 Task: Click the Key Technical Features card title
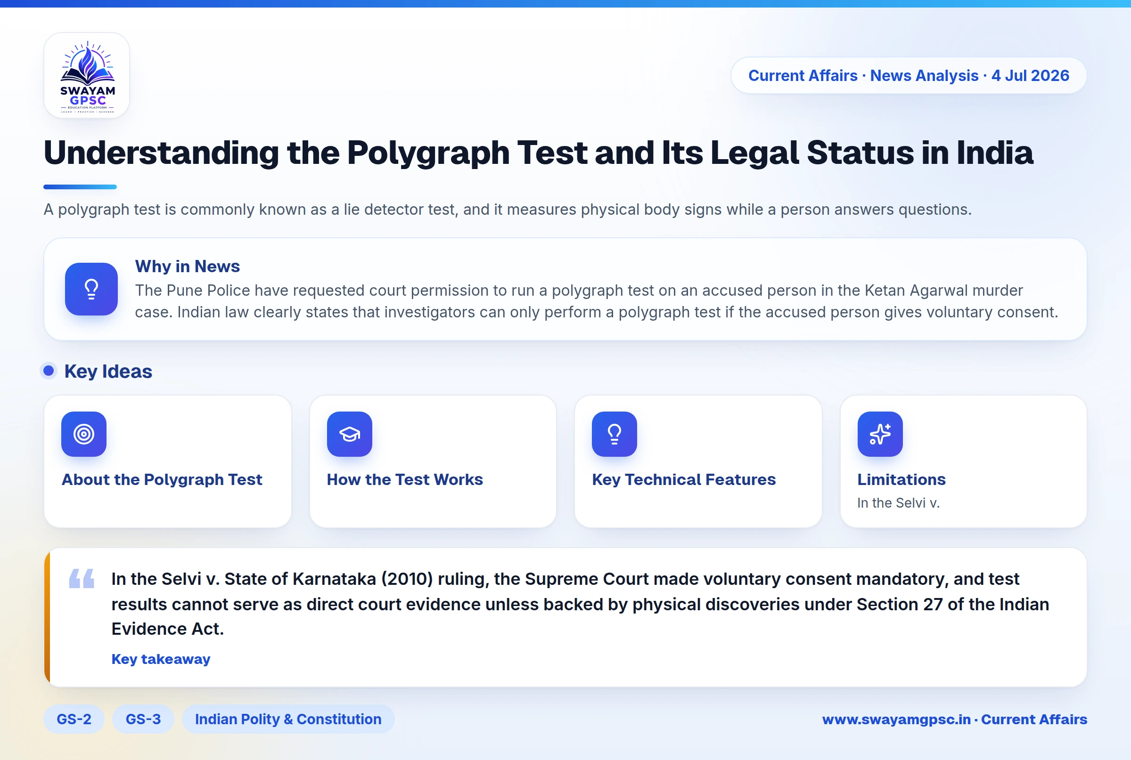click(x=684, y=479)
